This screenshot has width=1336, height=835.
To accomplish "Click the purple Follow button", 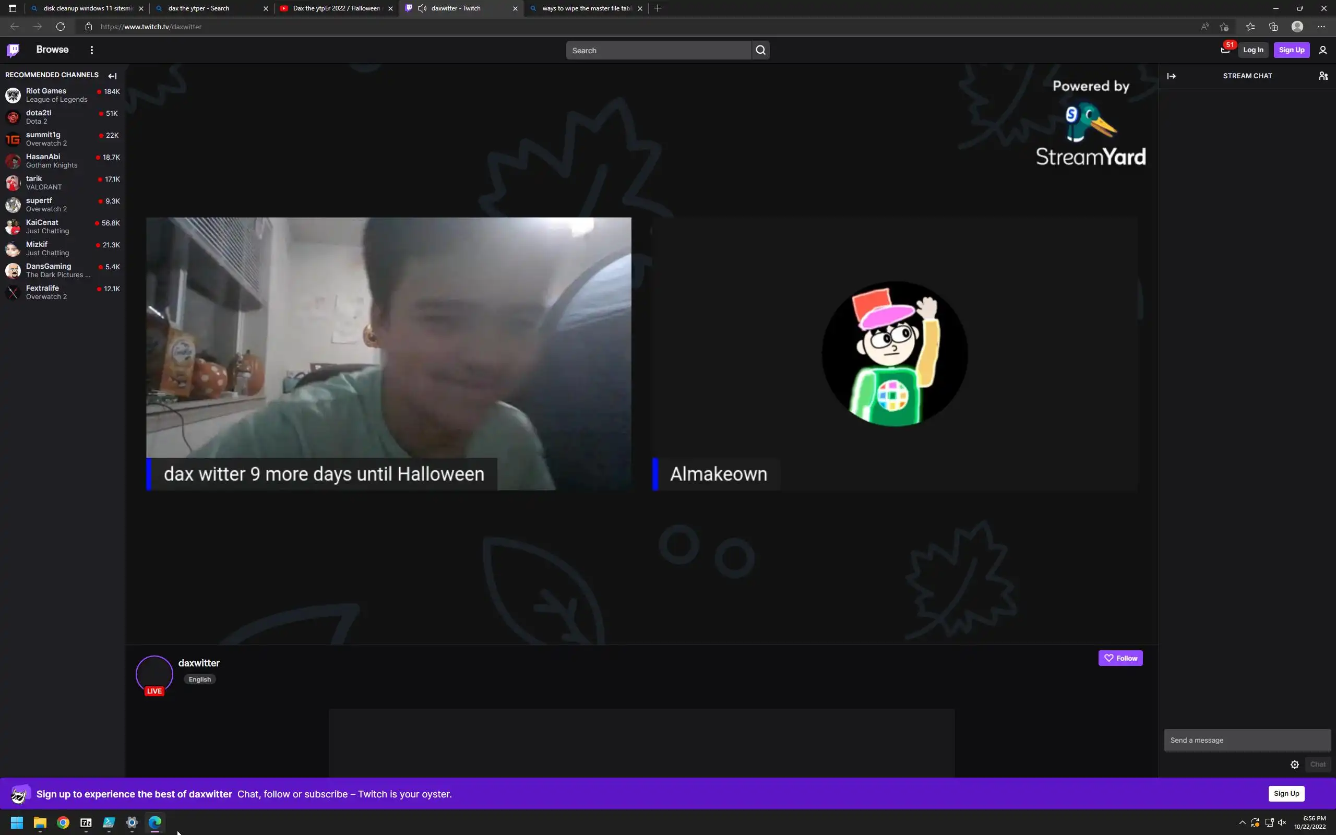I will coord(1120,658).
